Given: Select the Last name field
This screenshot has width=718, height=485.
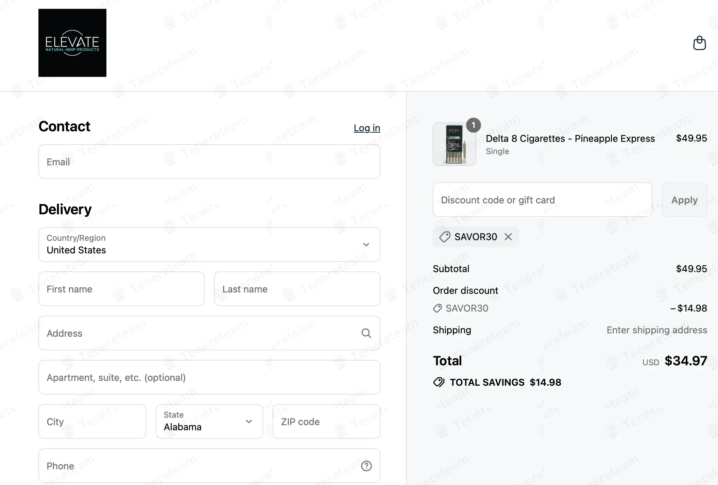Looking at the screenshot, I should coord(297,289).
